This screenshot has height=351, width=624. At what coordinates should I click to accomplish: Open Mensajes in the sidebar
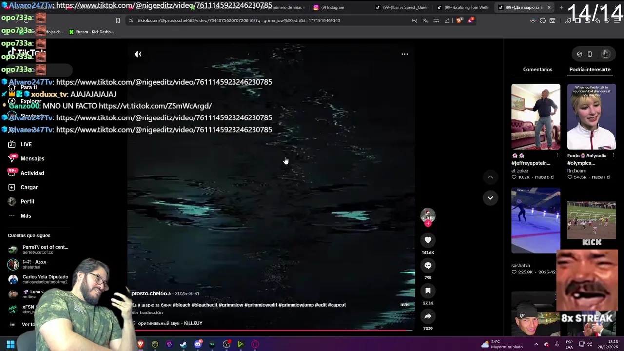(26, 158)
